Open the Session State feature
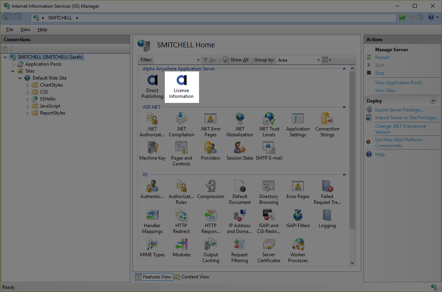 point(240,151)
